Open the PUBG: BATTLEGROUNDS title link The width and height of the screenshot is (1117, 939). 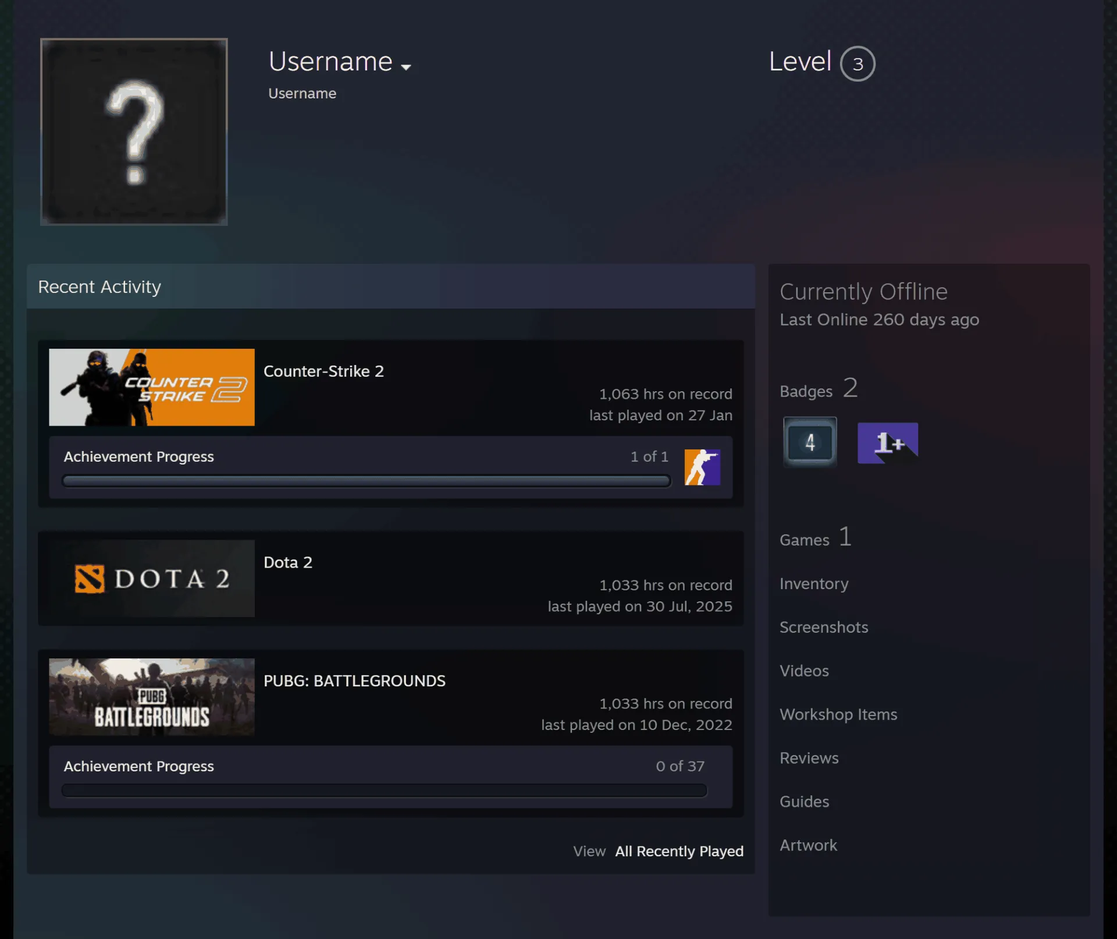tap(354, 681)
